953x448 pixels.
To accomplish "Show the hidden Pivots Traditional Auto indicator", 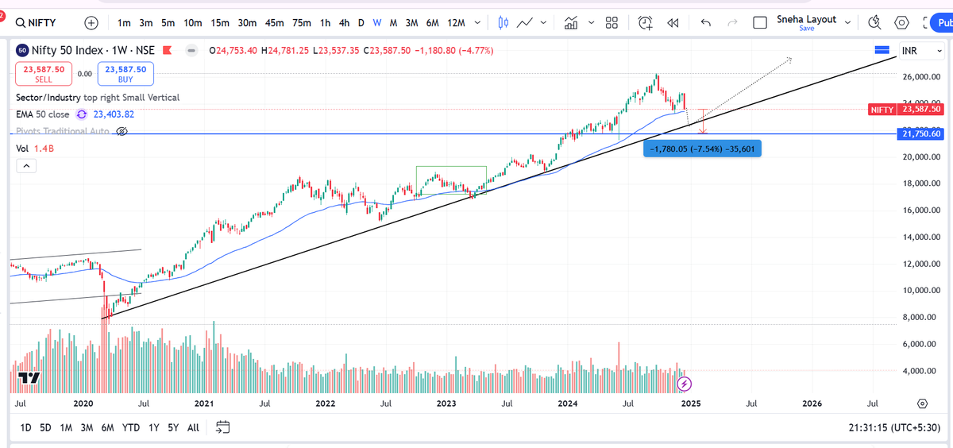I will [122, 131].
